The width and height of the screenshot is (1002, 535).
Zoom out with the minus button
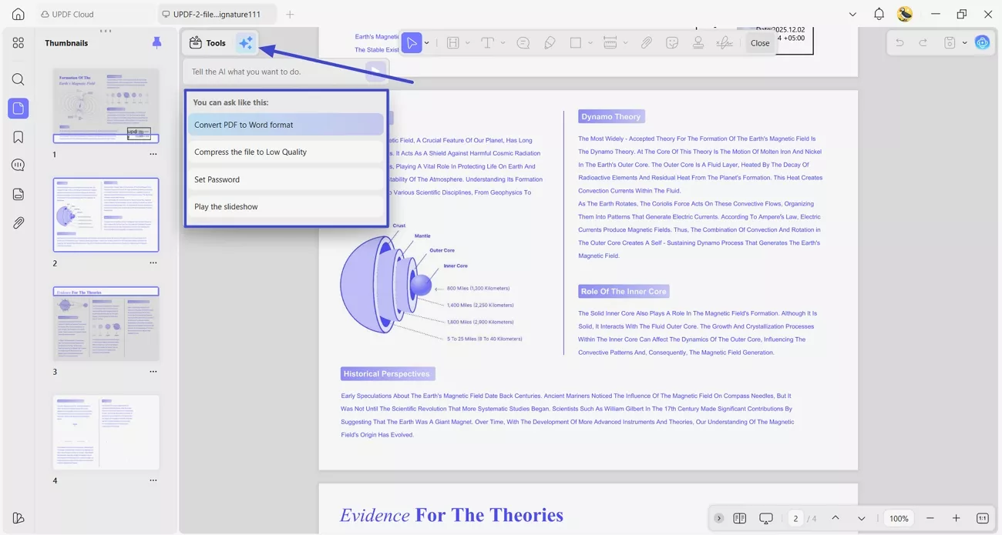tap(930, 518)
